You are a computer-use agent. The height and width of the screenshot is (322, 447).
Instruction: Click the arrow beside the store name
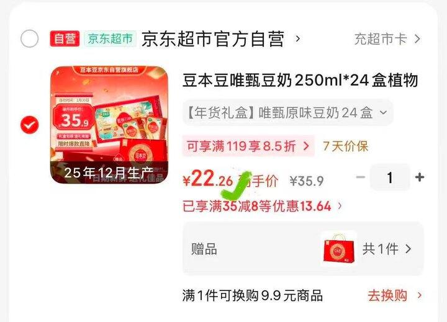[297, 38]
